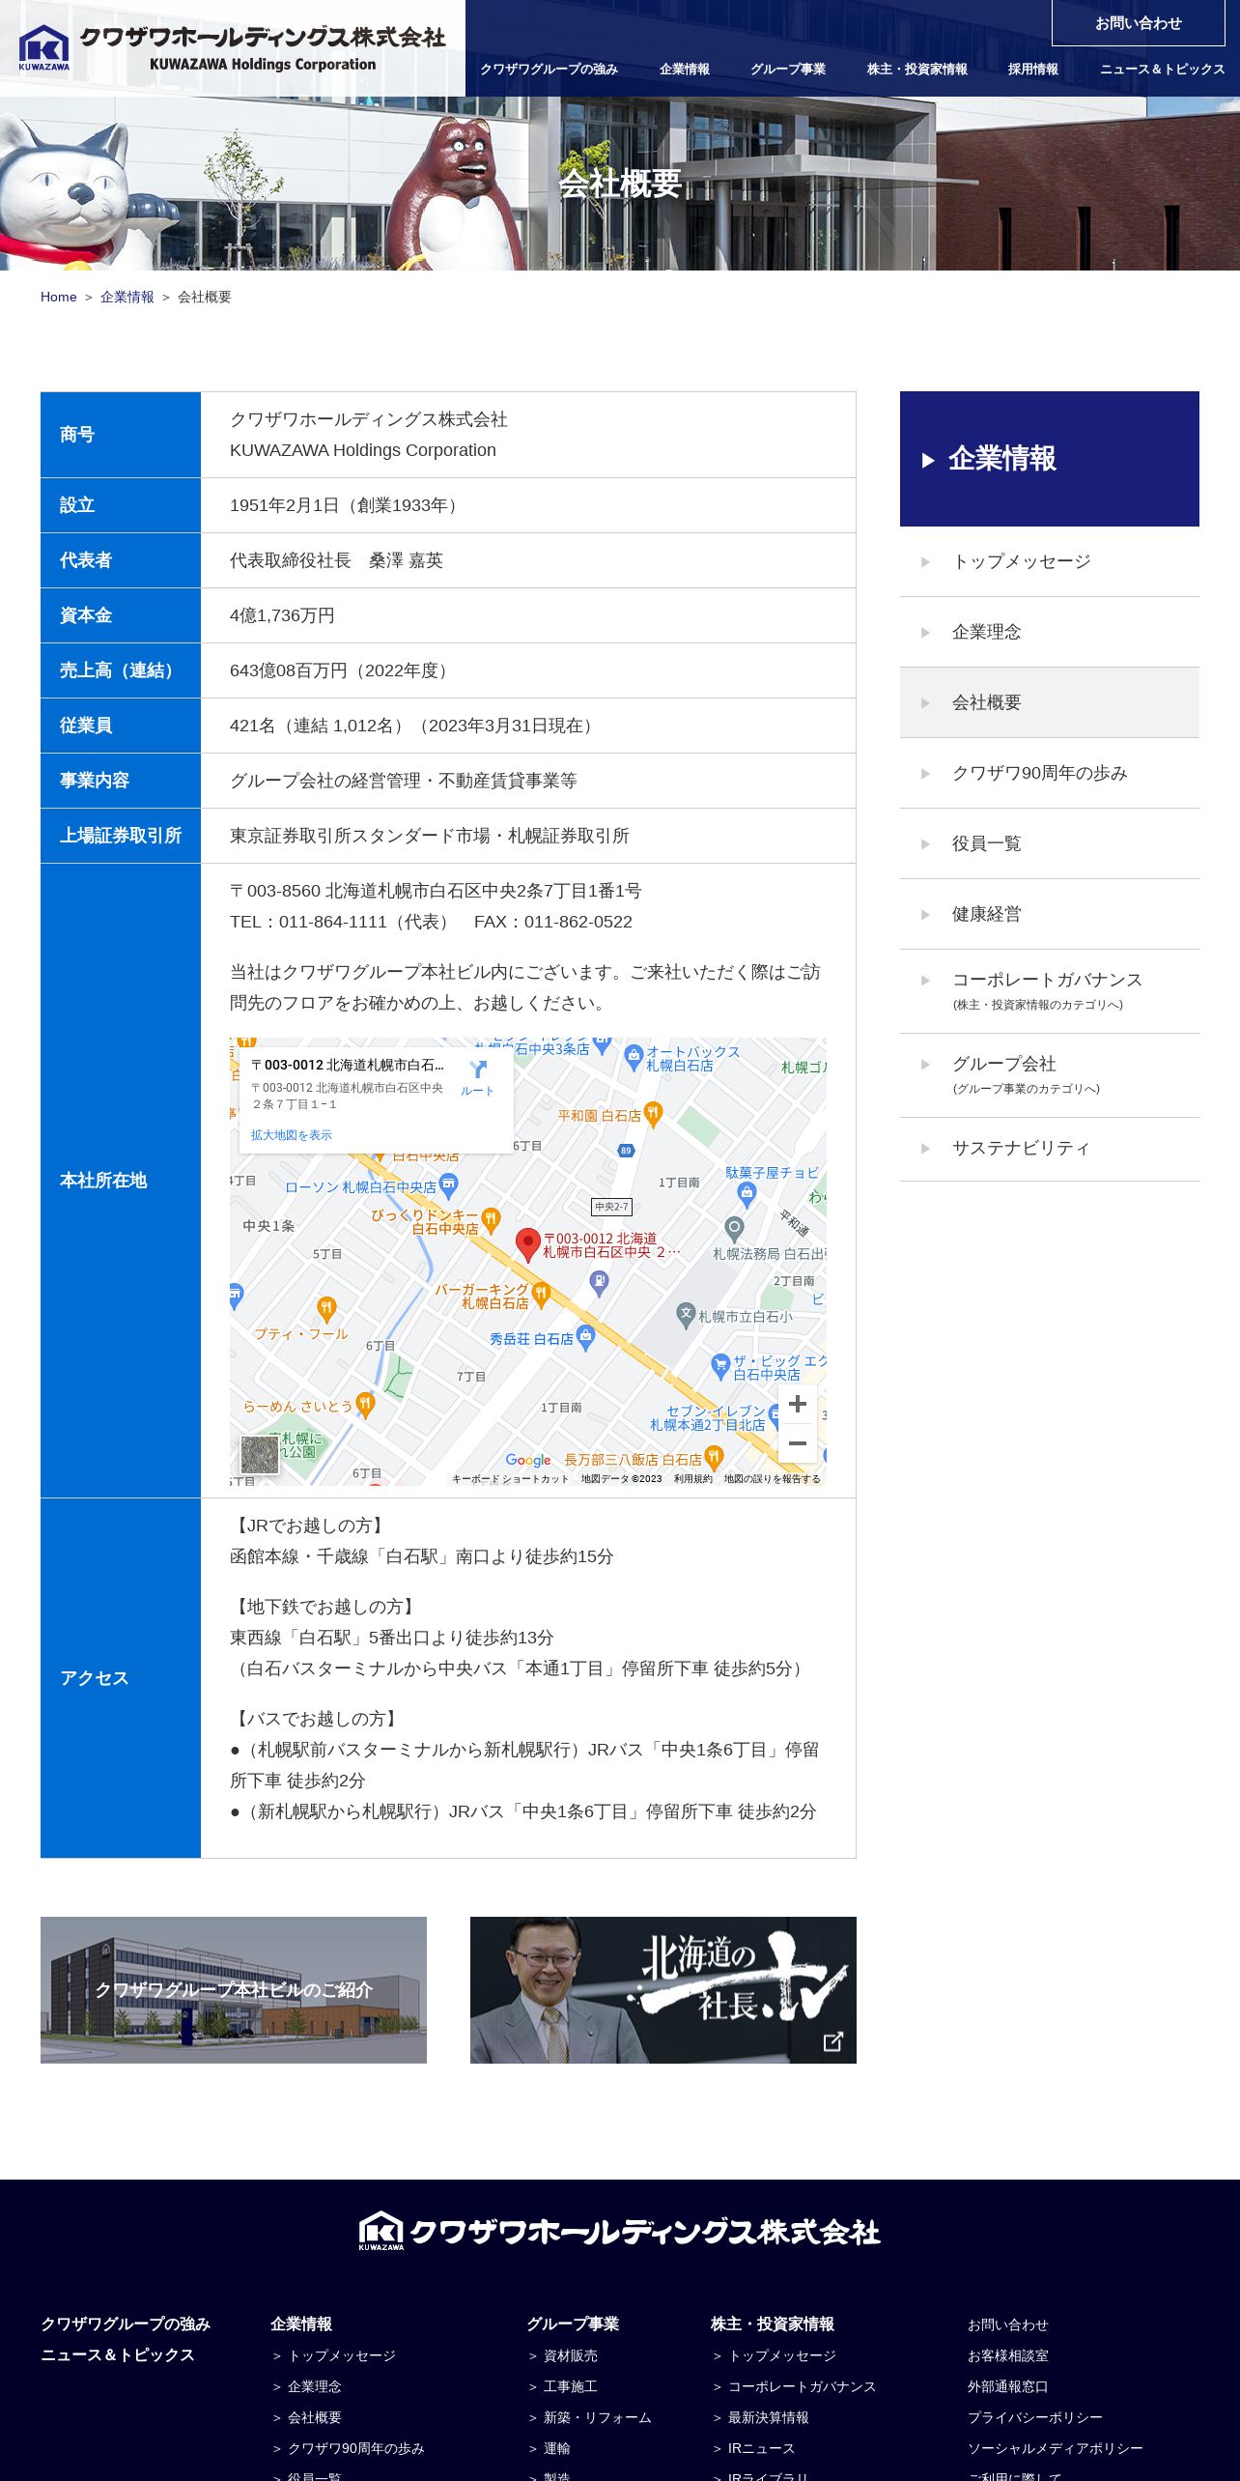Click the オートバックス札幌白石店 shop marker

click(x=634, y=1056)
